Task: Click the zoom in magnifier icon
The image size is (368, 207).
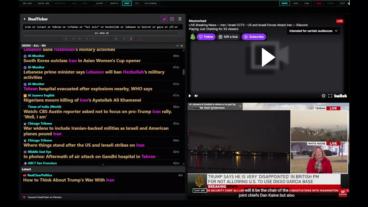Action: pos(80,39)
